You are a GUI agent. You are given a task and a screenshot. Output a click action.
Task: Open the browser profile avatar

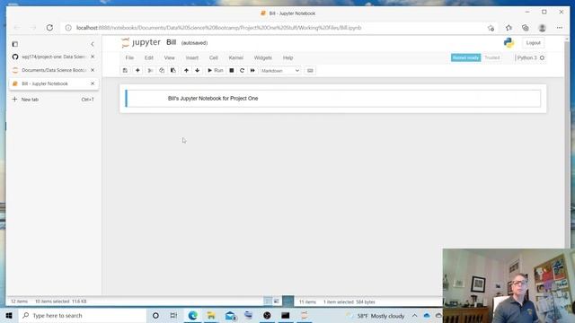click(x=542, y=28)
